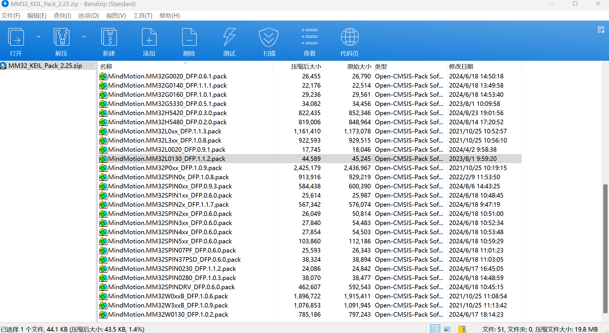
Task: Expand the dropdown arrow next to 打开
Action: [38, 37]
